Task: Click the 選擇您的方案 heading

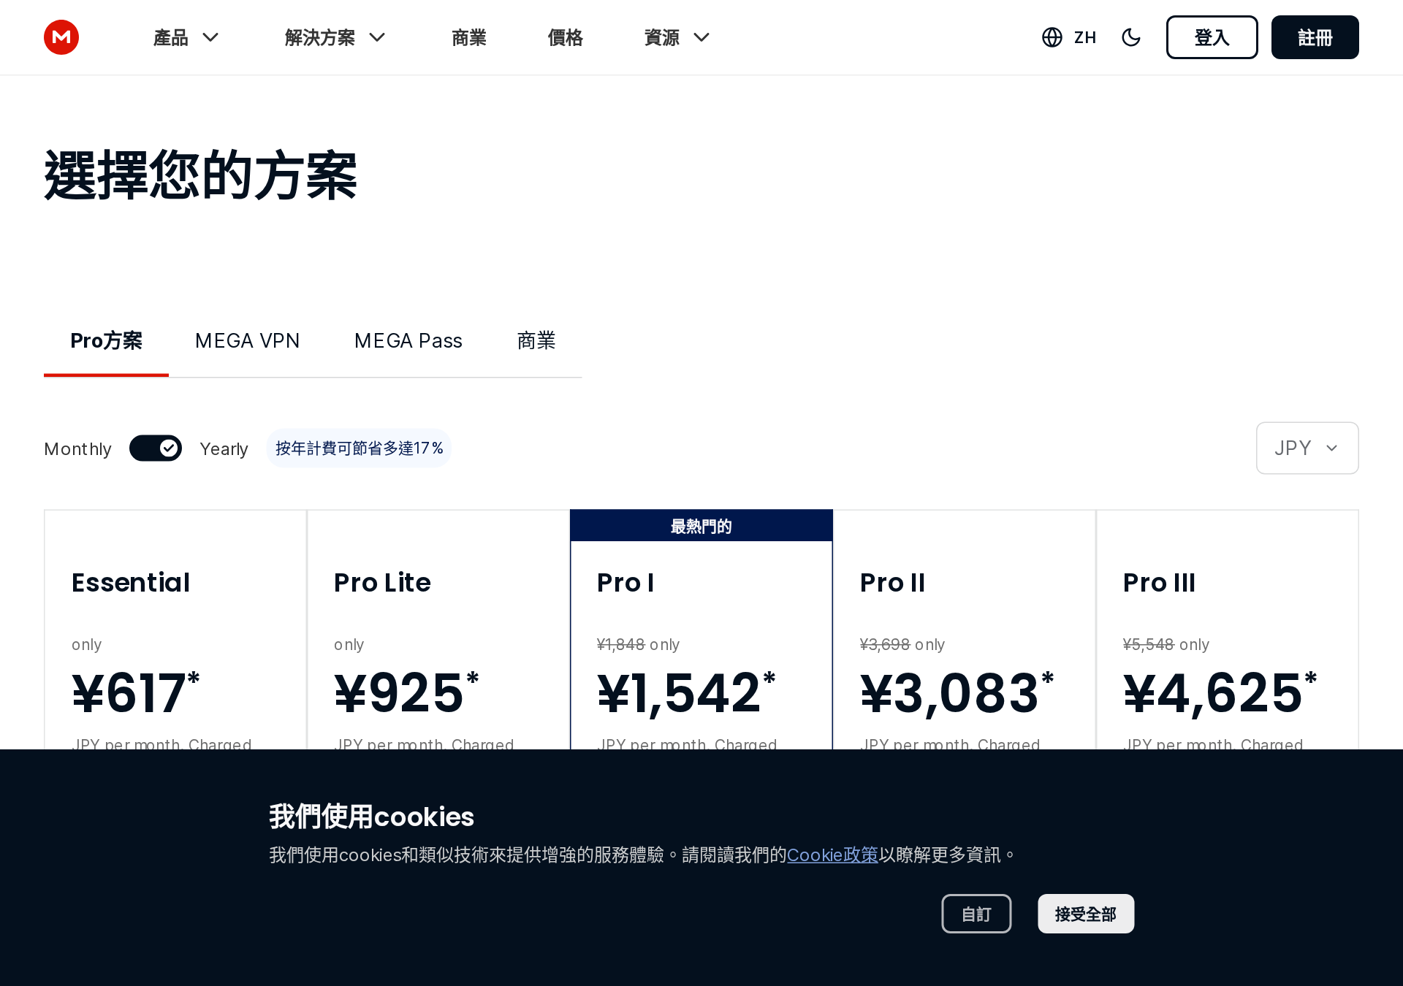Action: 201,175
